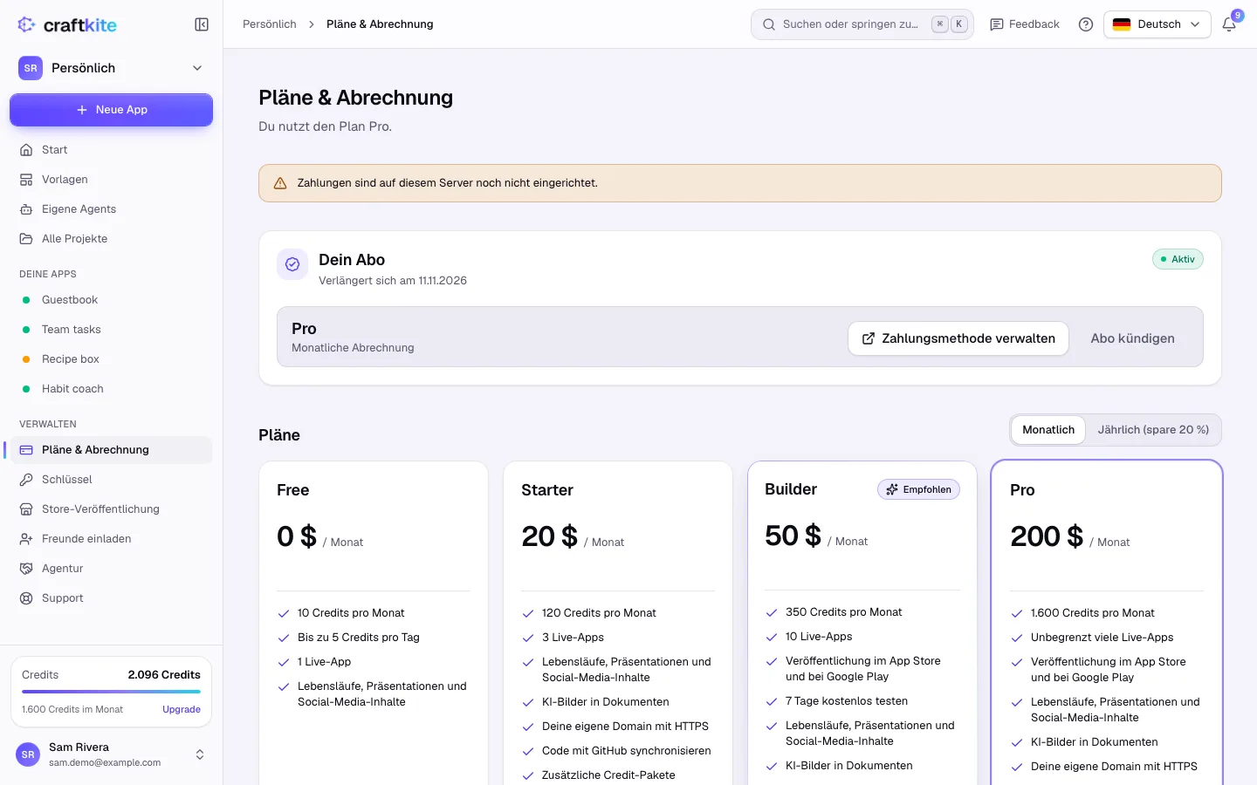Click the Store-Veröffentlichung shop icon

coord(26,509)
